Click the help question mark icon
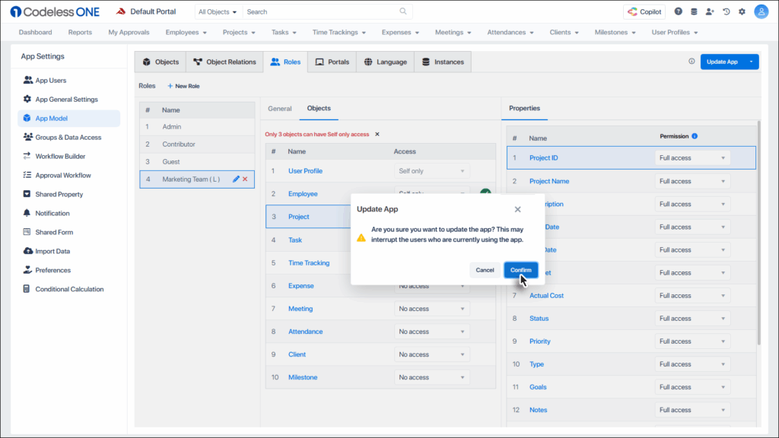The height and width of the screenshot is (438, 779). (x=678, y=11)
